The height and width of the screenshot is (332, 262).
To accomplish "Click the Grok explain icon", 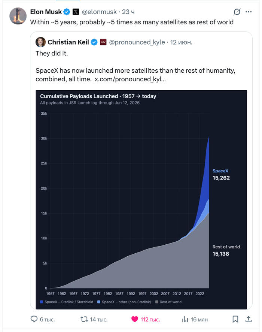I will [237, 12].
